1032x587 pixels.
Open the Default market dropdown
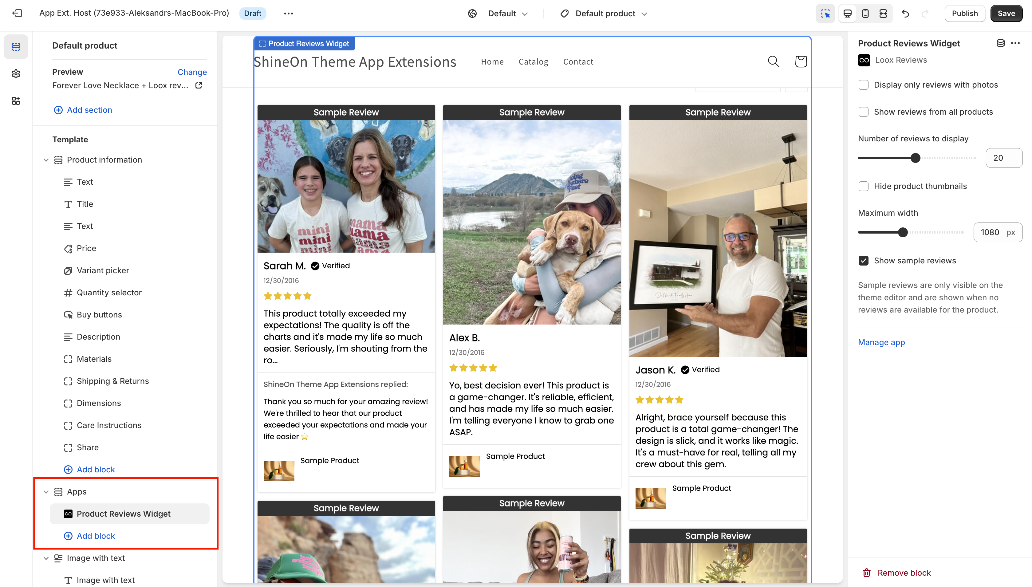click(508, 13)
